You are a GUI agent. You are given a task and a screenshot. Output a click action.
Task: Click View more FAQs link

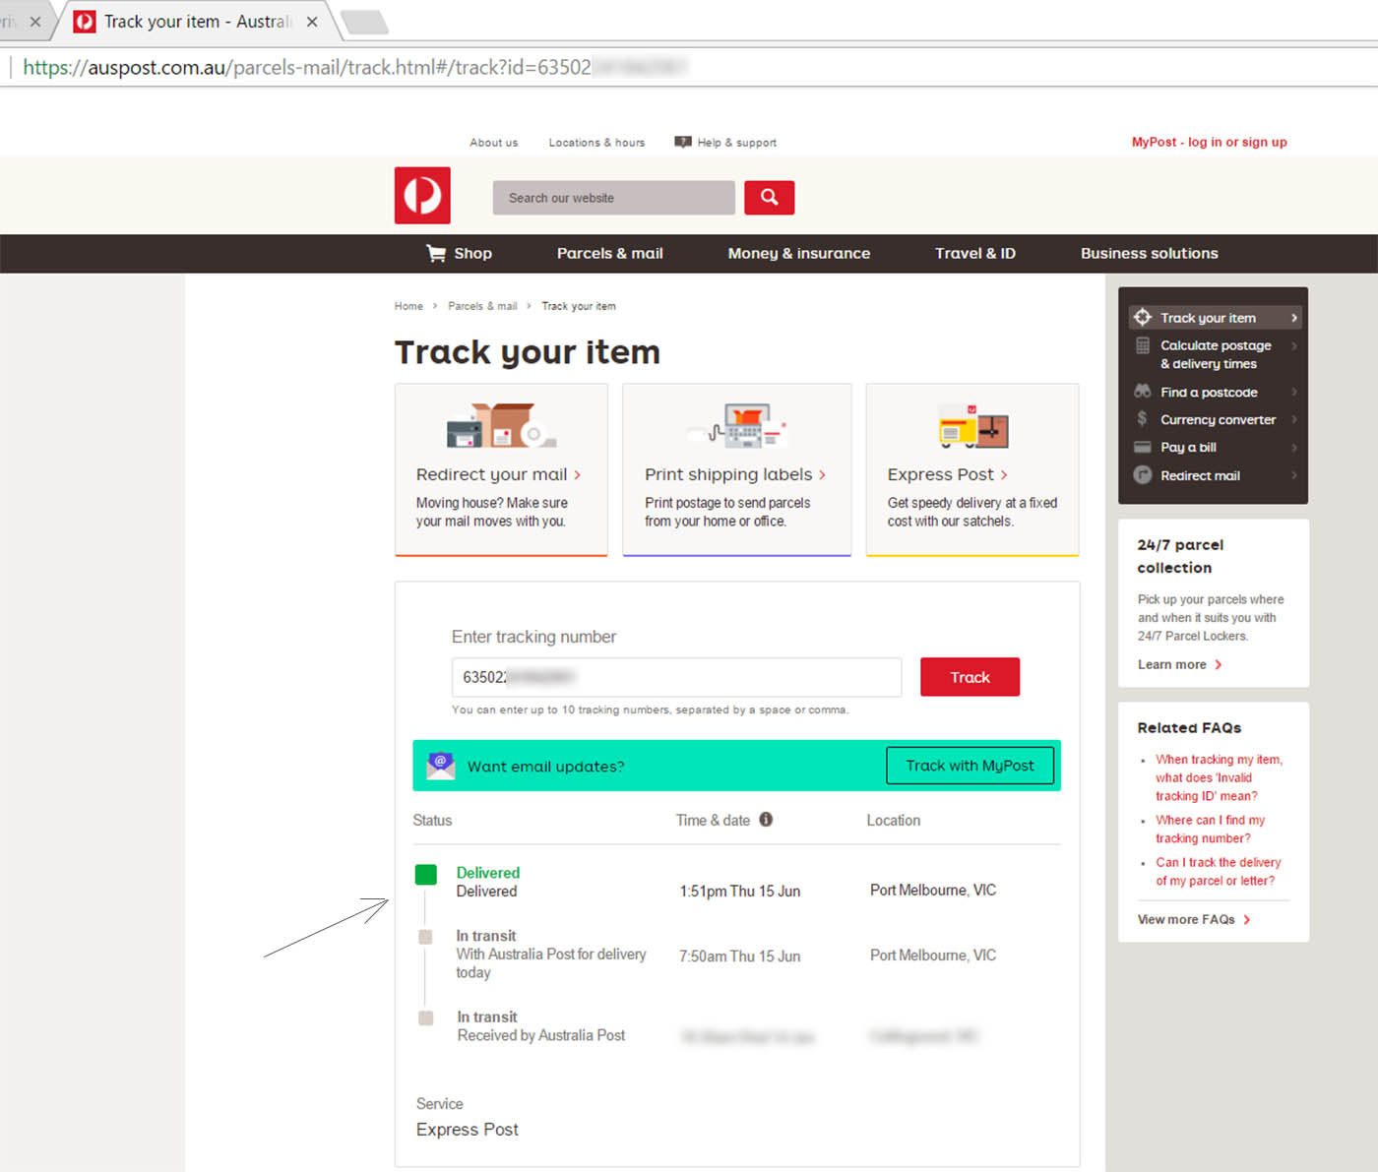pos(1194,919)
